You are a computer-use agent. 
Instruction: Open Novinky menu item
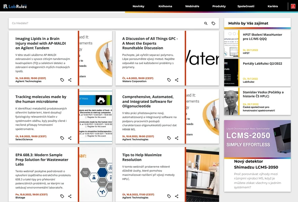click(138, 6)
